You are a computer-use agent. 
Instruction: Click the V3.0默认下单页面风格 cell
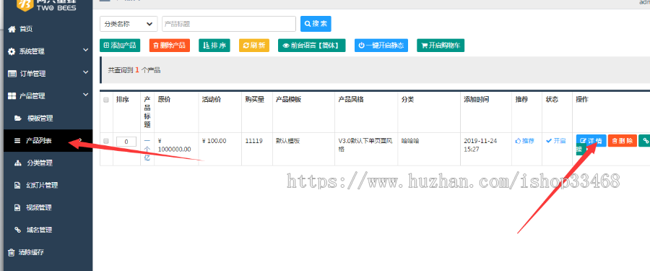click(x=365, y=145)
